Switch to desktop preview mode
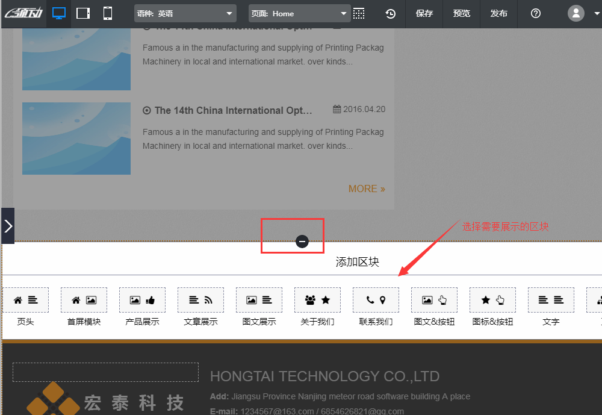Viewport: 602px width, 415px height. pos(59,13)
